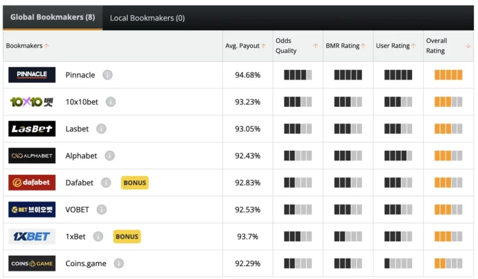Click the Dafabet BONUS badge
Image resolution: width=478 pixels, height=279 pixels.
click(x=135, y=182)
